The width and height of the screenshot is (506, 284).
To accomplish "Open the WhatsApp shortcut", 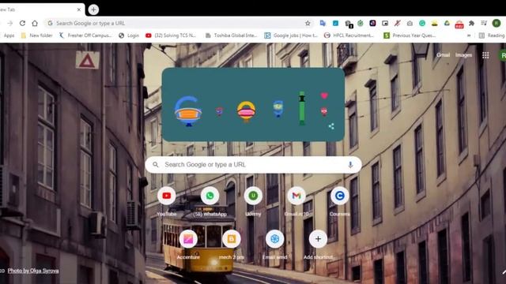I will point(210,201).
